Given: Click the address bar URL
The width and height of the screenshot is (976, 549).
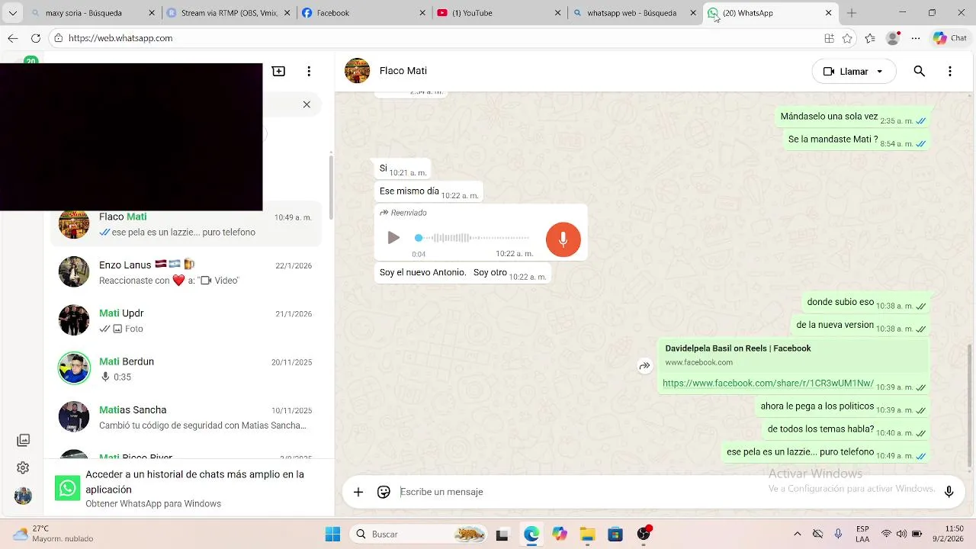Looking at the screenshot, I should pos(120,38).
